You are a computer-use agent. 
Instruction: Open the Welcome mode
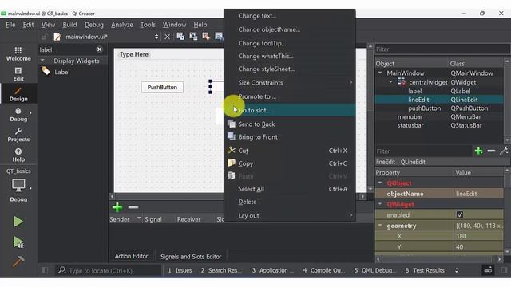(x=18, y=53)
